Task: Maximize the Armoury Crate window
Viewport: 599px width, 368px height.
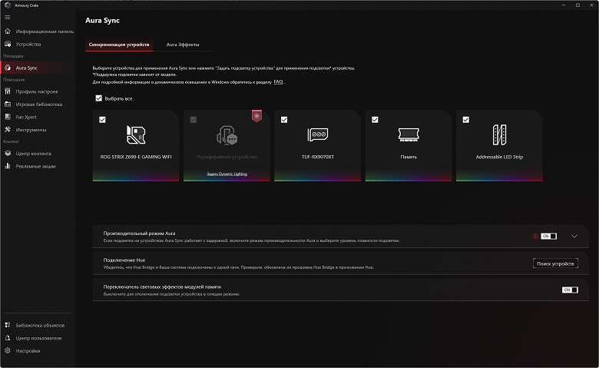Action: [x=577, y=5]
